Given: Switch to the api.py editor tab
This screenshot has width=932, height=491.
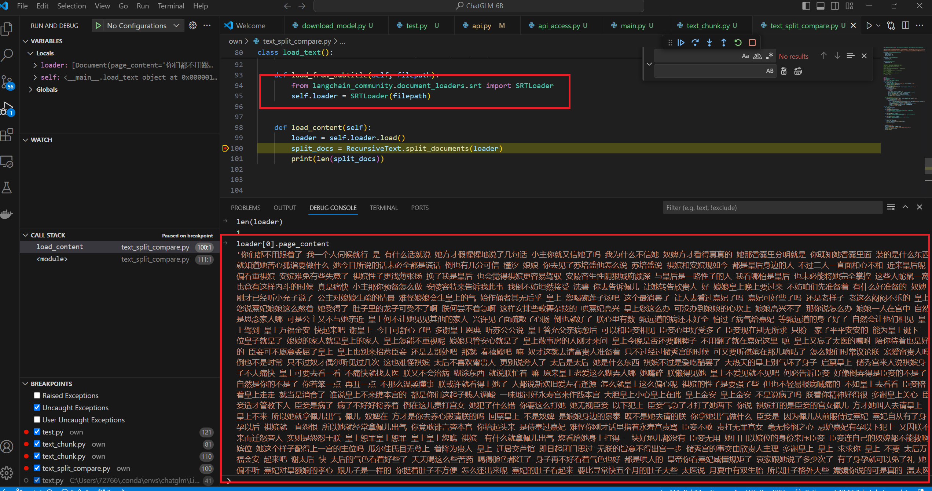Looking at the screenshot, I should [481, 26].
